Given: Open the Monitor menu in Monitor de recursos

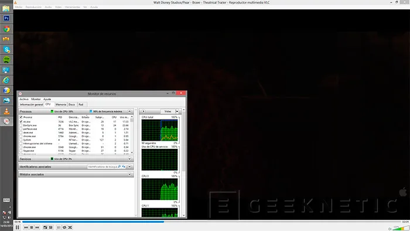Looking at the screenshot, I should coord(36,99).
